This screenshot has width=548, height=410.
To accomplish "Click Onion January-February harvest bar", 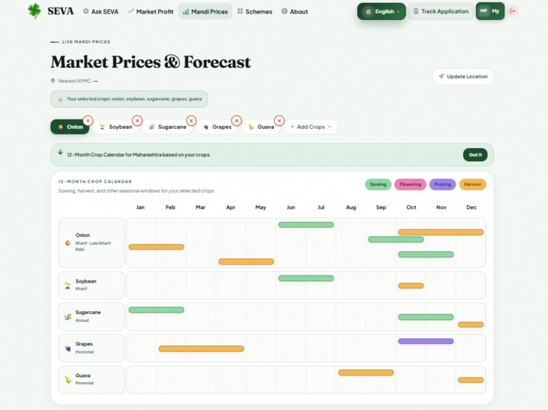I will pos(156,247).
